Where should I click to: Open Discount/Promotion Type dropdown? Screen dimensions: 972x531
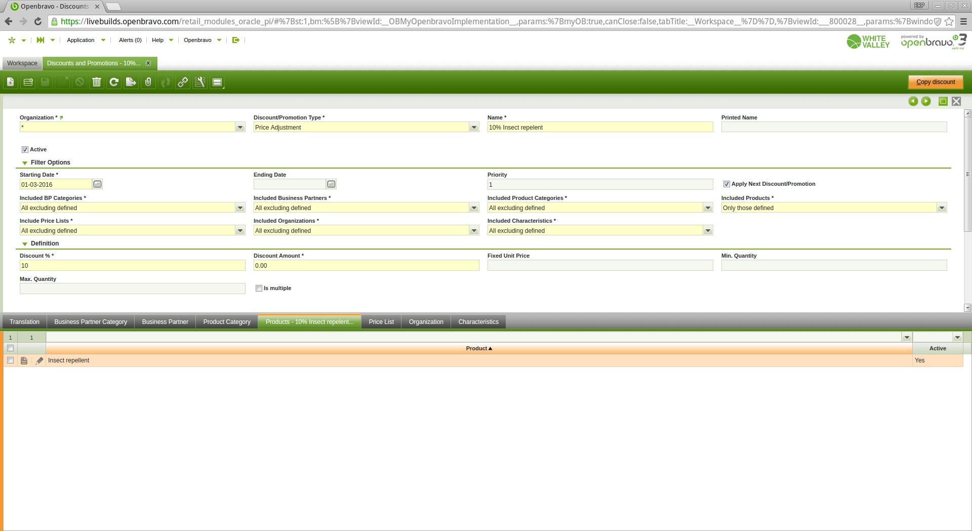point(474,128)
